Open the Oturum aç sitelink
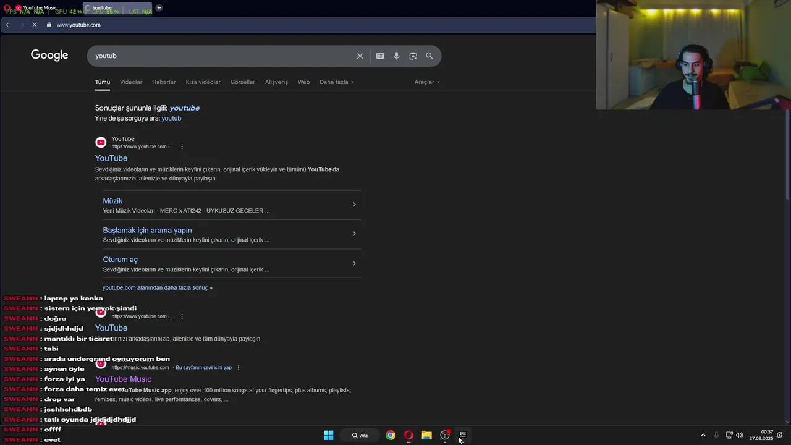Image resolution: width=791 pixels, height=445 pixels. (x=121, y=260)
